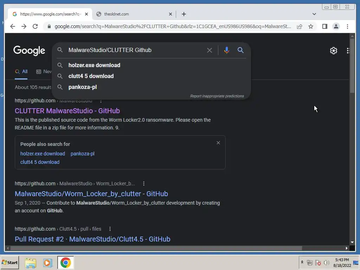
Task: Open Windows Explorer from the taskbar
Action: (x=31, y=263)
